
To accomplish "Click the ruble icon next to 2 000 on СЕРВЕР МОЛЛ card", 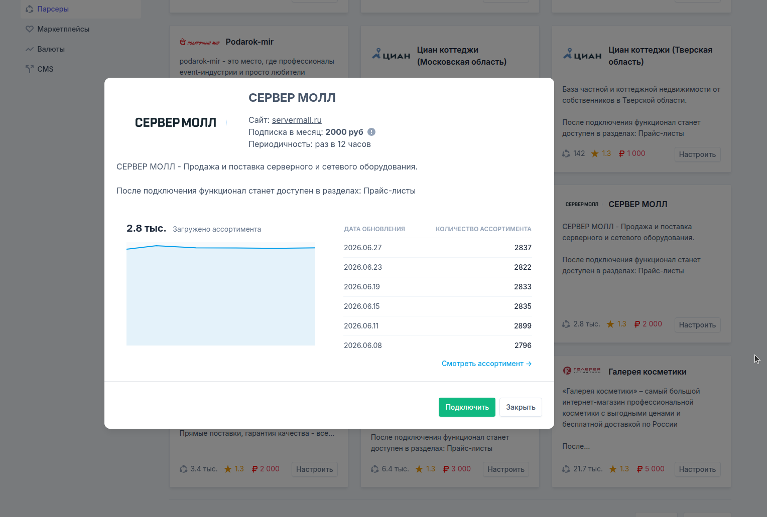I will 637,324.
